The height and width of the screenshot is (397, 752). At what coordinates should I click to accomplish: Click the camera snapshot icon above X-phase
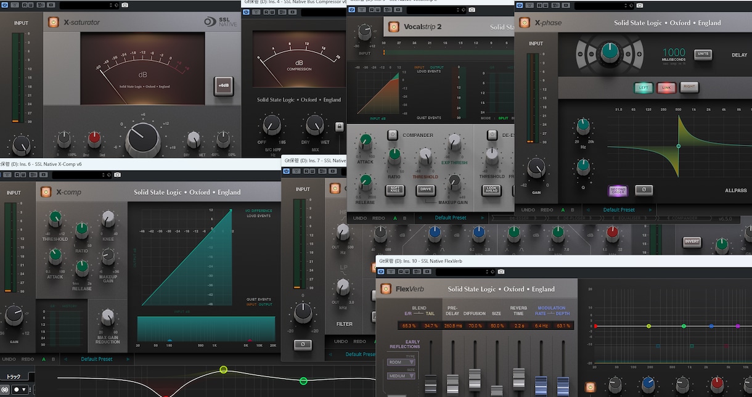(639, 6)
